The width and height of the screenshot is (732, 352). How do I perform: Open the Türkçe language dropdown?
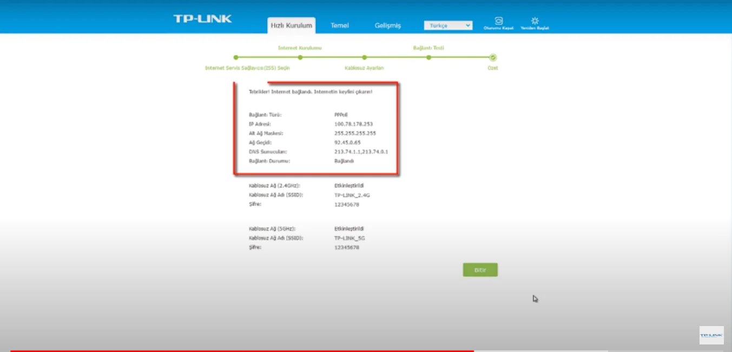coord(448,25)
